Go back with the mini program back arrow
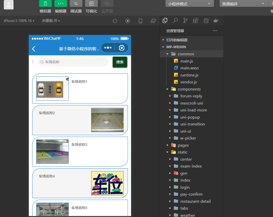The image size is (273, 217). 34,49
